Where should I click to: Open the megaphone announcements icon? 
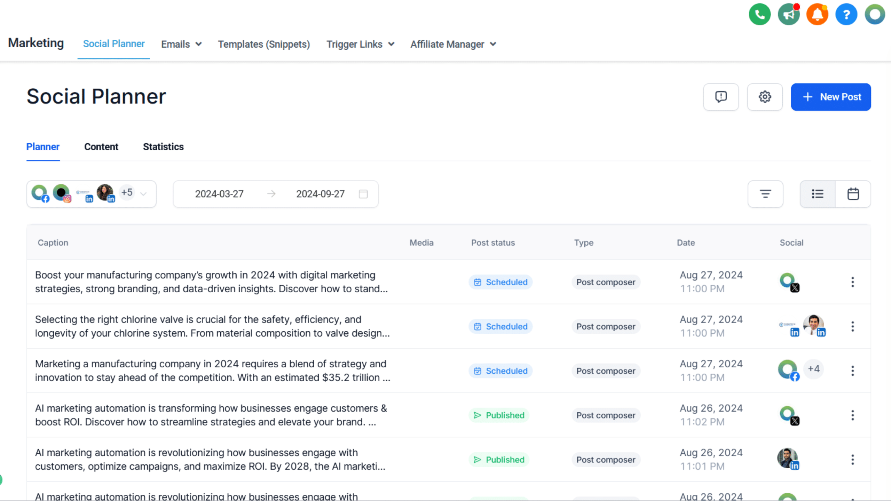point(788,15)
